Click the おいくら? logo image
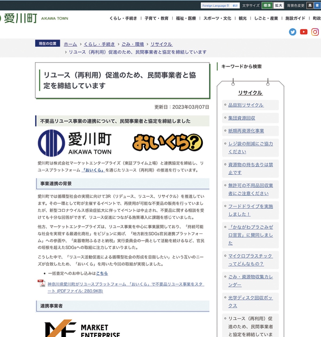Image resolution: width=321 pixels, height=337 pixels. (167, 143)
